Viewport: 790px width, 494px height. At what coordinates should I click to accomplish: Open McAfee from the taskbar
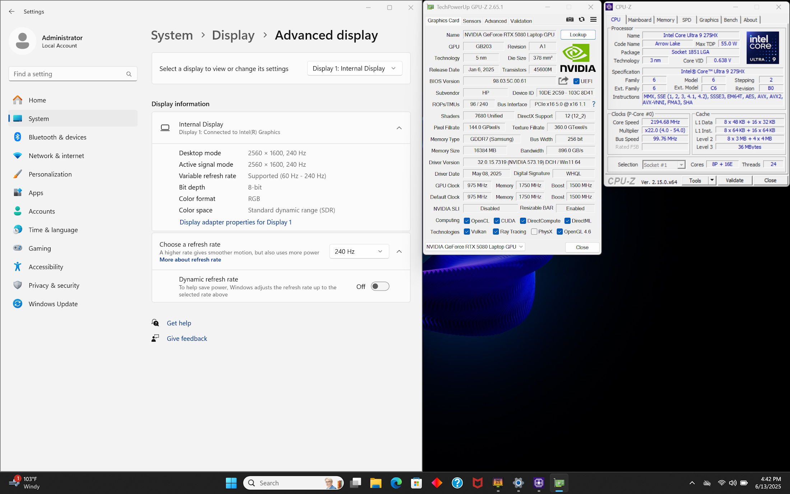tap(477, 483)
